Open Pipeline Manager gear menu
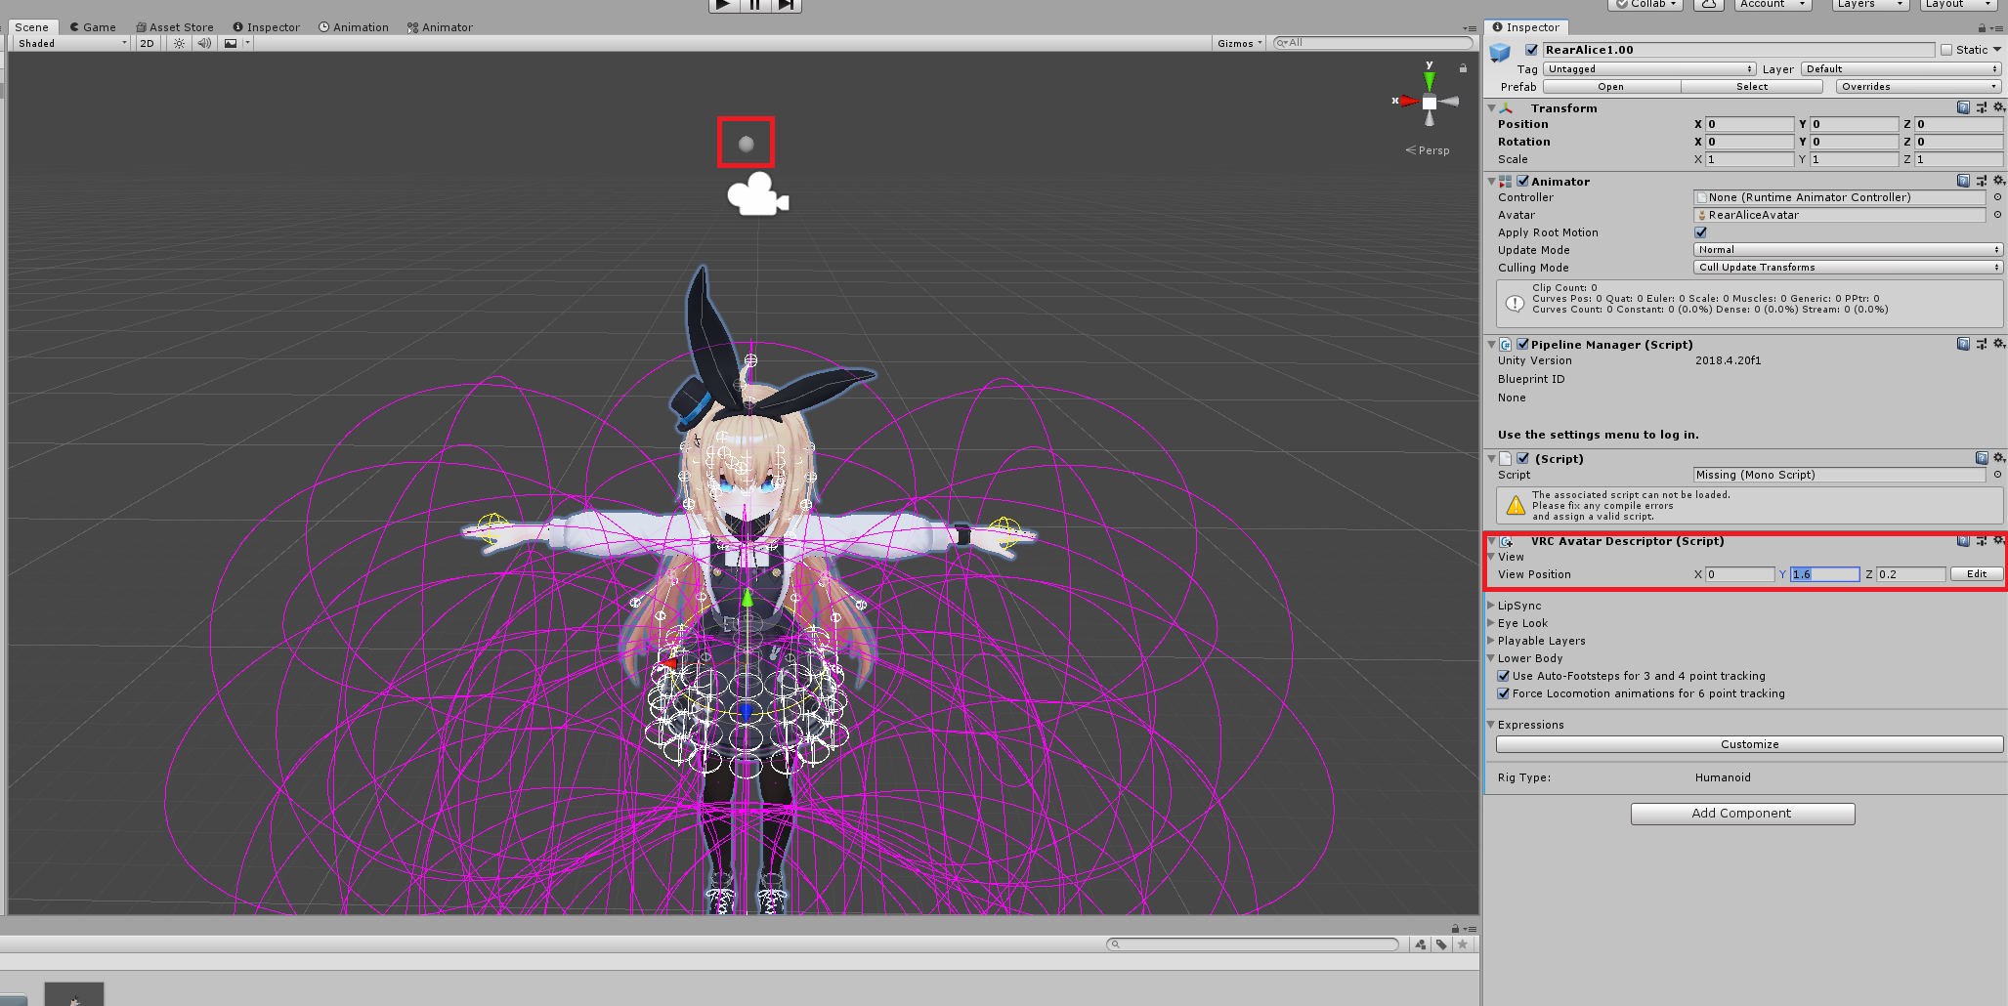 [x=1999, y=344]
